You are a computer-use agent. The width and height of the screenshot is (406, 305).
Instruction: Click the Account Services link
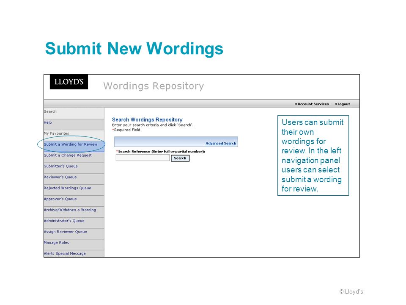pos(312,104)
